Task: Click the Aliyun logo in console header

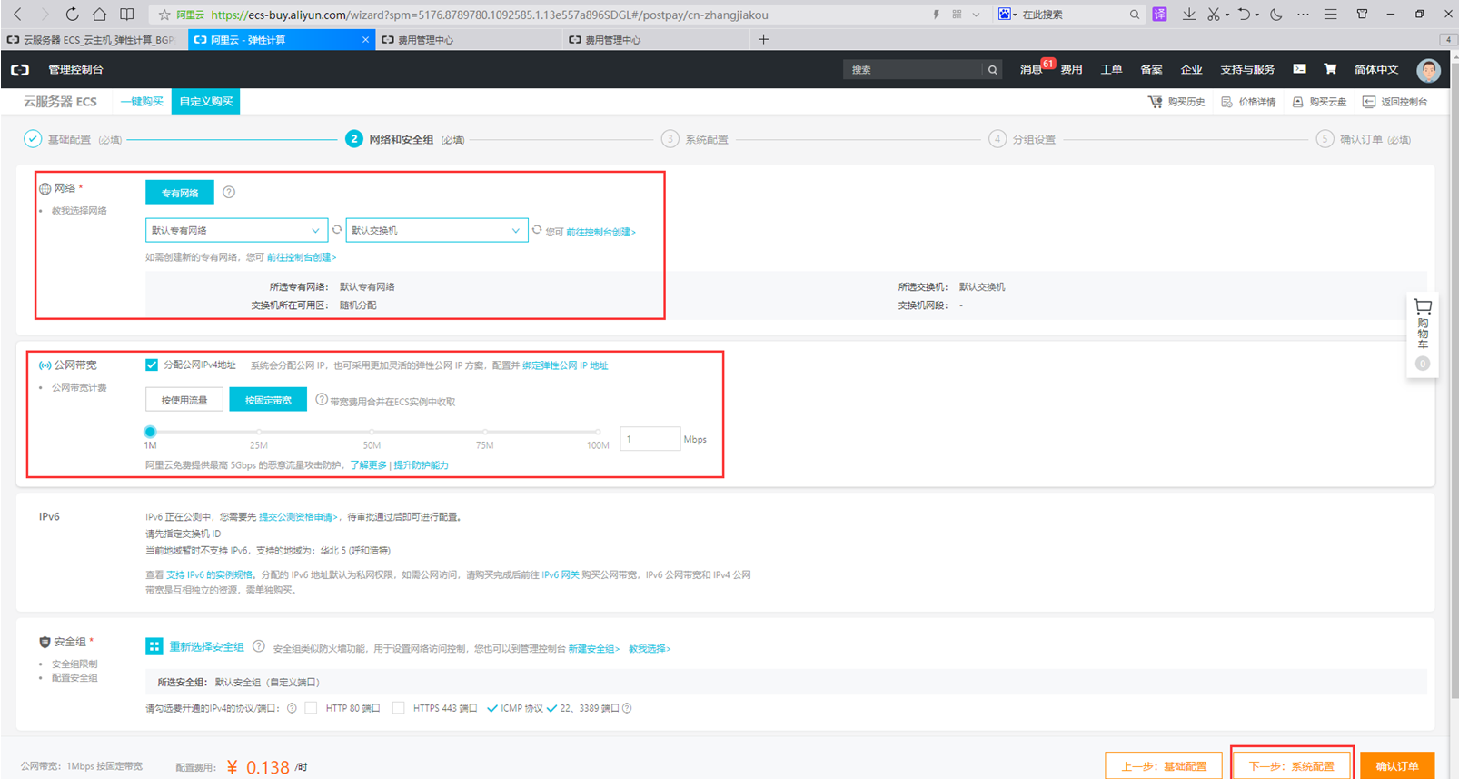Action: [x=20, y=70]
